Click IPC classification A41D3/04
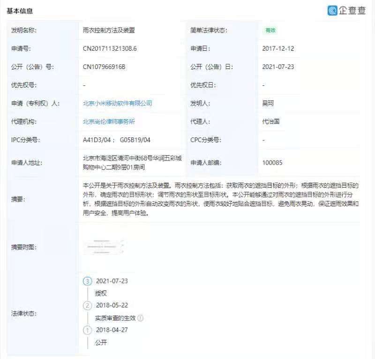Viewport: 375px width, 359px height. coord(97,140)
